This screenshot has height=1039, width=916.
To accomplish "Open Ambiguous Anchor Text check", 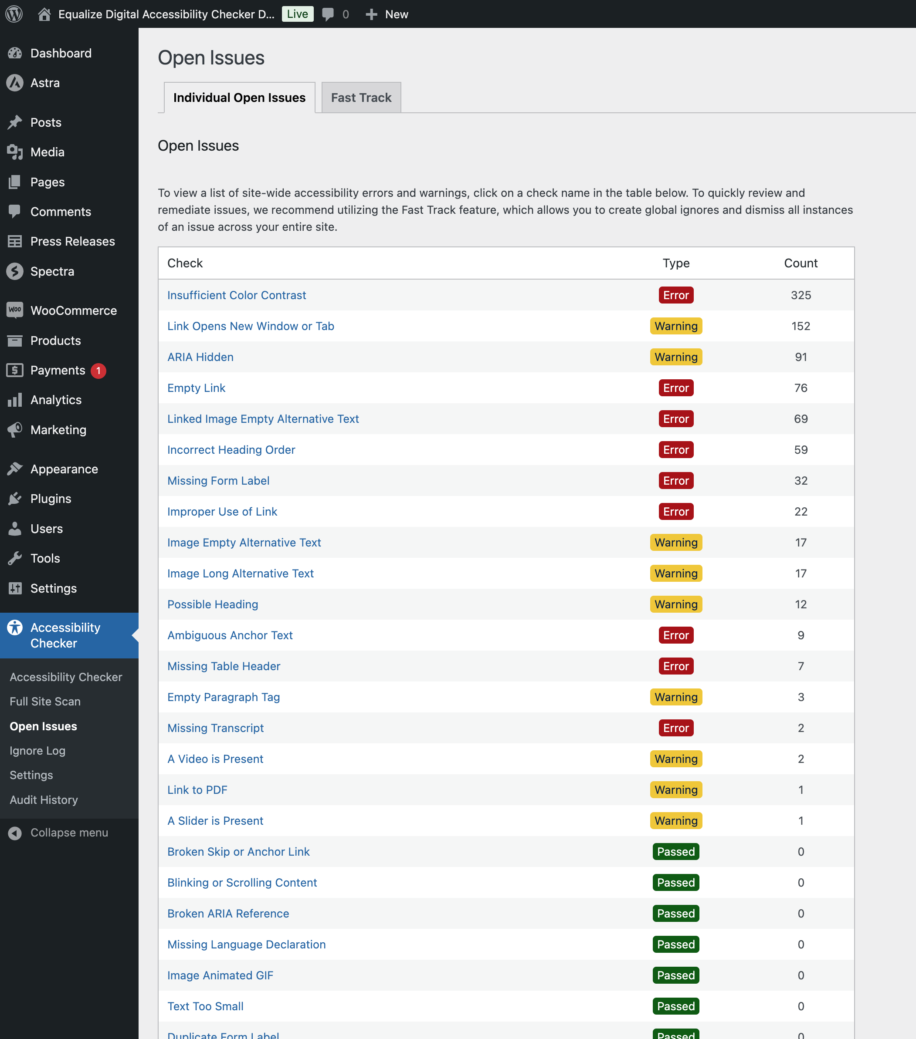I will pyautogui.click(x=230, y=635).
